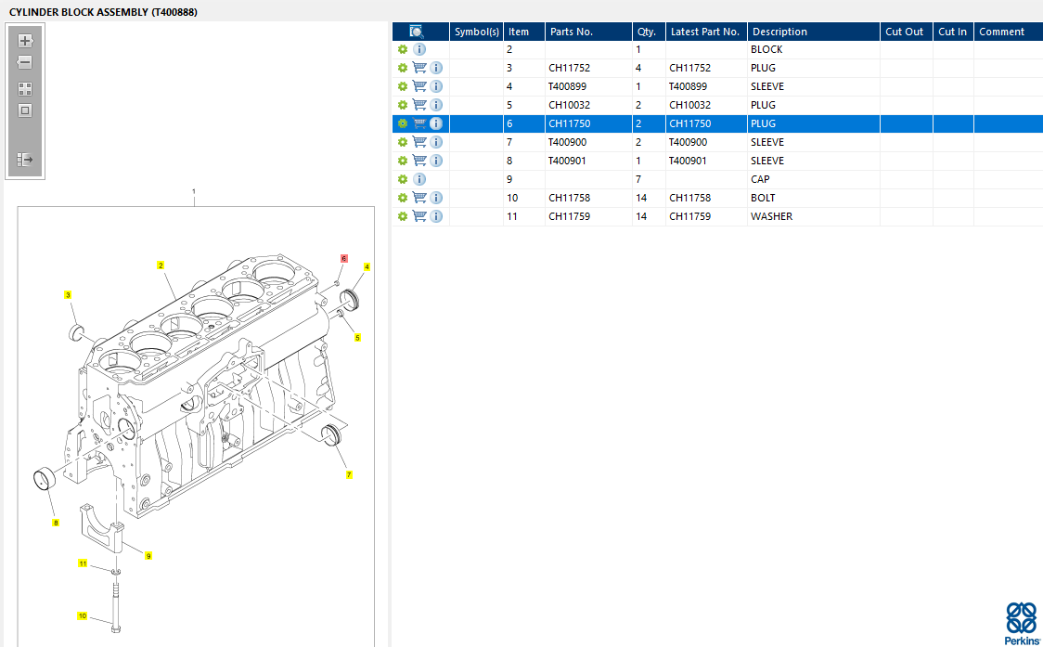Select callout 10 bolt label in diagram

[x=83, y=615]
